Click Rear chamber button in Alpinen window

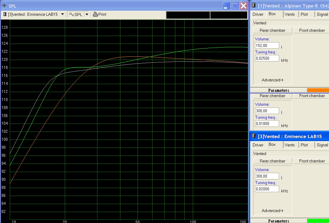coord(272,30)
